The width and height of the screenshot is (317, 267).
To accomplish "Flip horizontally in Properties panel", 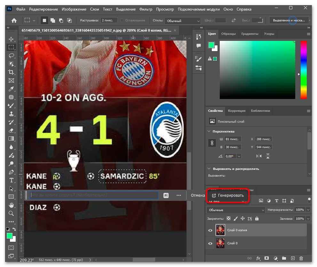I will tap(259, 156).
